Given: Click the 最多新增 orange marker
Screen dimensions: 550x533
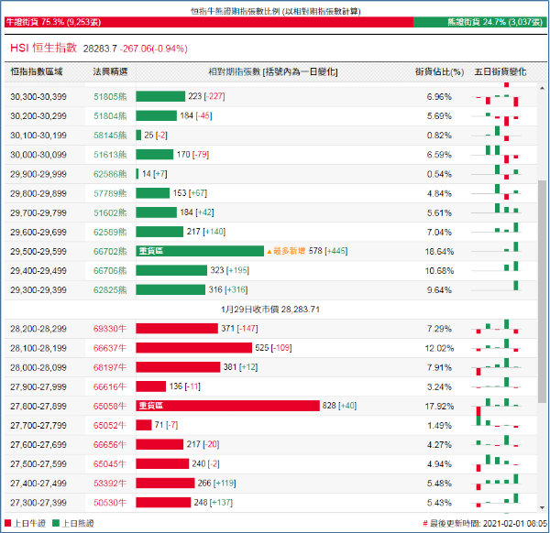Looking at the screenshot, I should tap(286, 251).
